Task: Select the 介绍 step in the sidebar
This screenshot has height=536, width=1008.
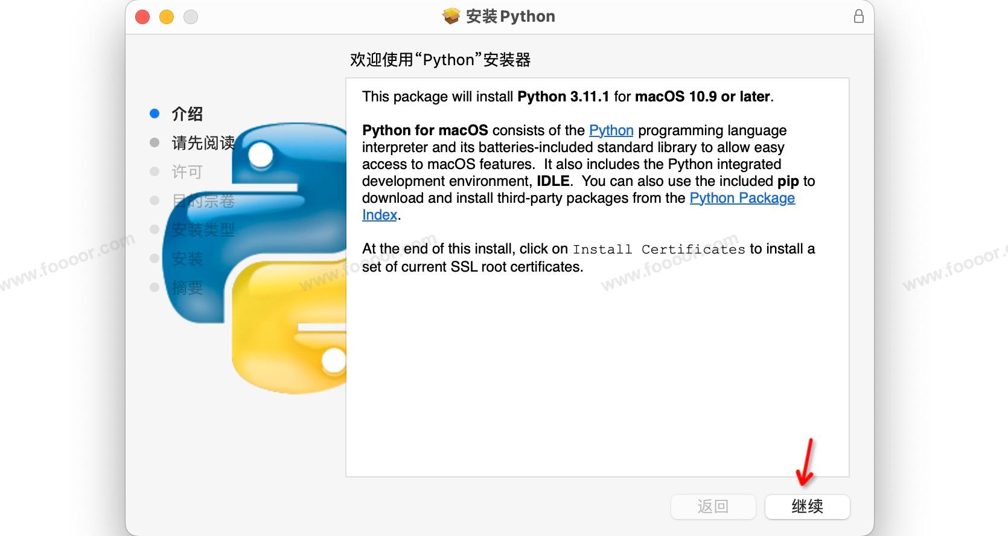Action: [x=187, y=113]
